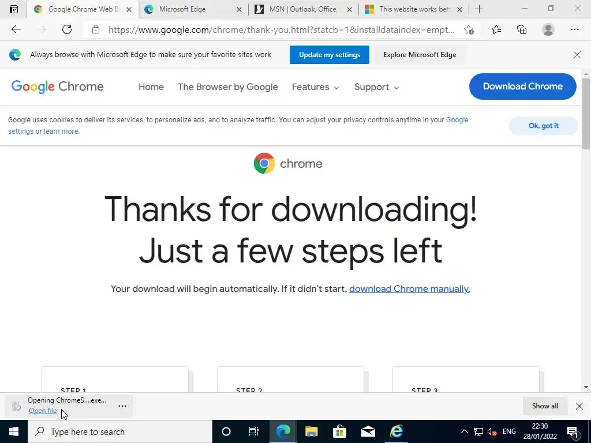Screen dimensions: 591x443
Task: Click the address bar URL field
Action: [281, 30]
